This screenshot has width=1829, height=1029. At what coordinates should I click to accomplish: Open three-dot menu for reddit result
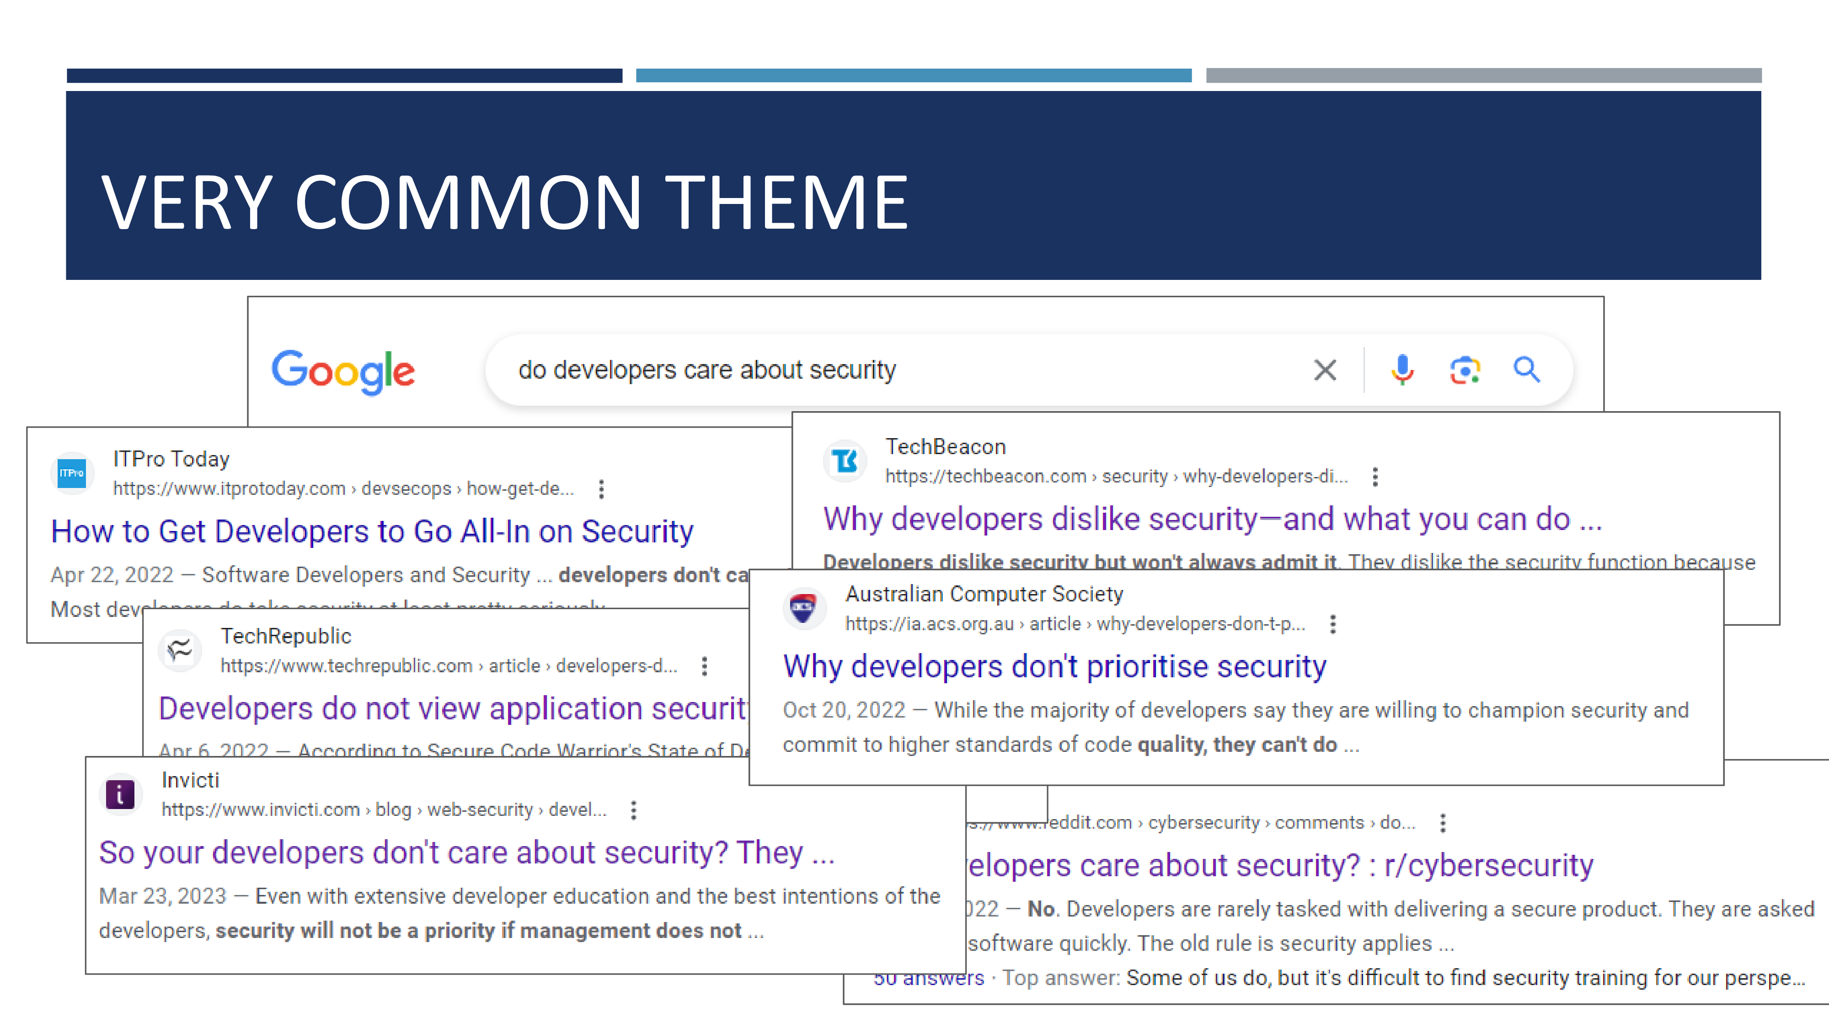(x=1443, y=823)
